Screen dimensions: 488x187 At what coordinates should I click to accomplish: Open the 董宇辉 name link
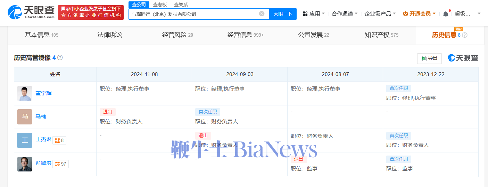43,93
